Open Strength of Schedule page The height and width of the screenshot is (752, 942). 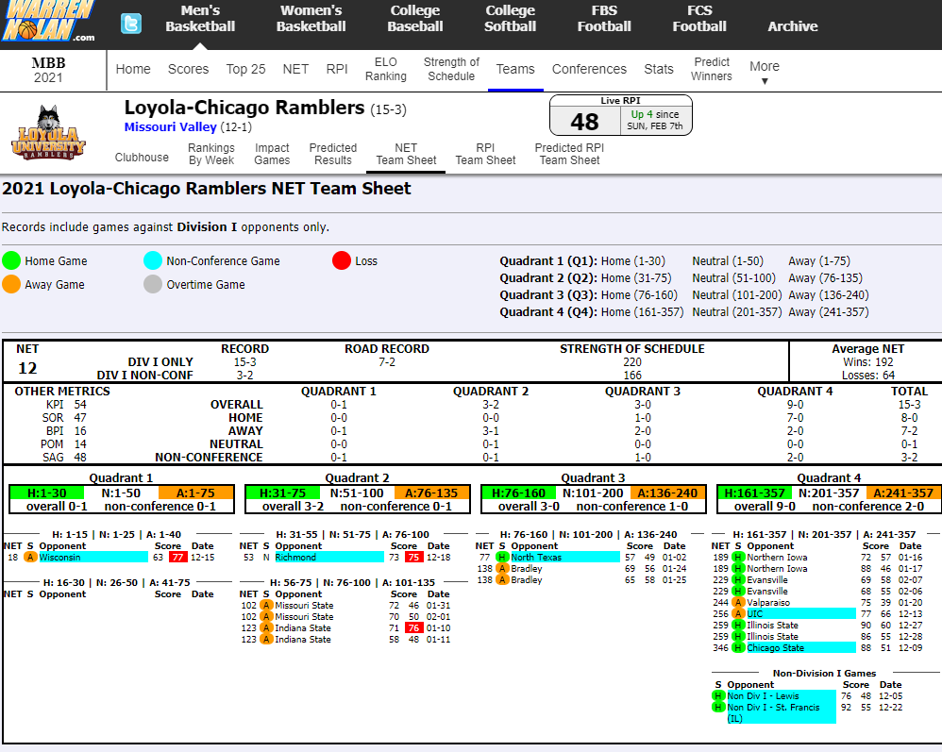coord(451,69)
